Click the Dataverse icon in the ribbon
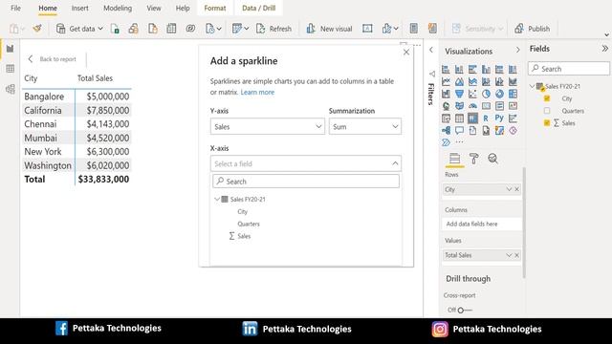 [190, 29]
